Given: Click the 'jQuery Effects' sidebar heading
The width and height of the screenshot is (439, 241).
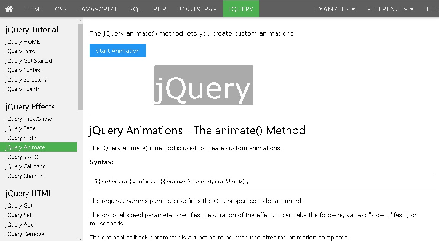Looking at the screenshot, I should (x=30, y=107).
